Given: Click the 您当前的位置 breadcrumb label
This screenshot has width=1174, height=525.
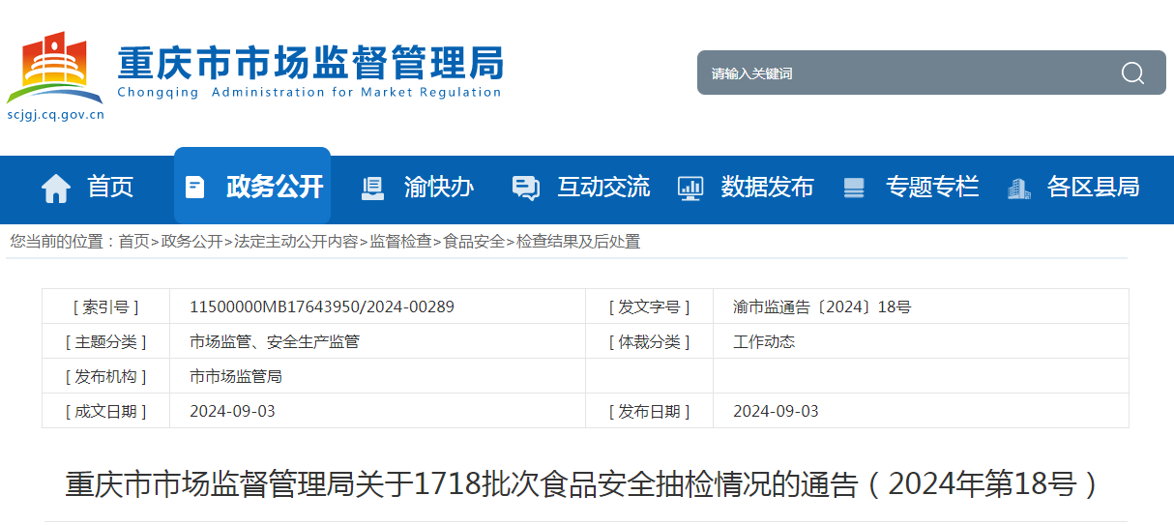Looking at the screenshot, I should pos(63,242).
